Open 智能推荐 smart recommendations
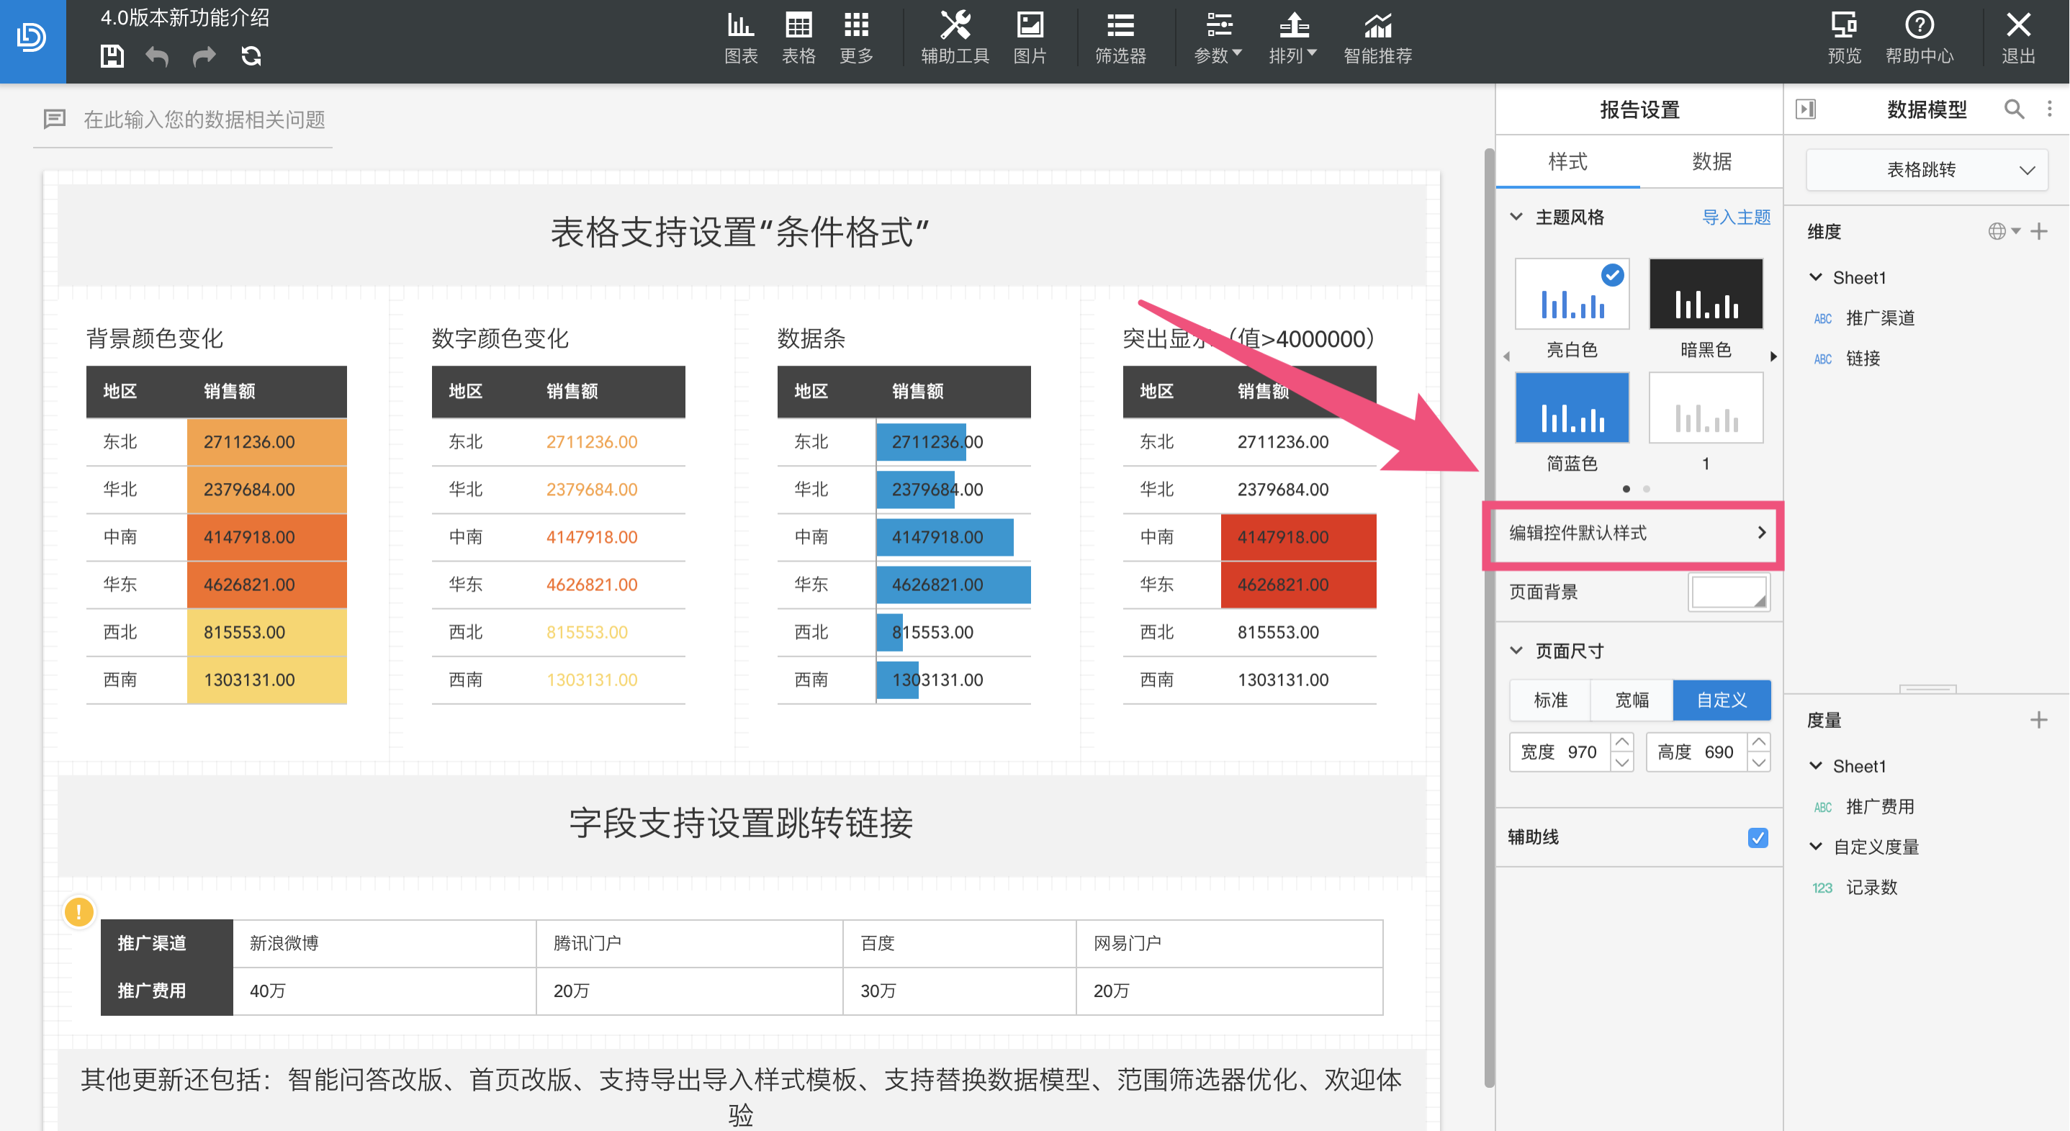2070x1131 pixels. (1377, 37)
